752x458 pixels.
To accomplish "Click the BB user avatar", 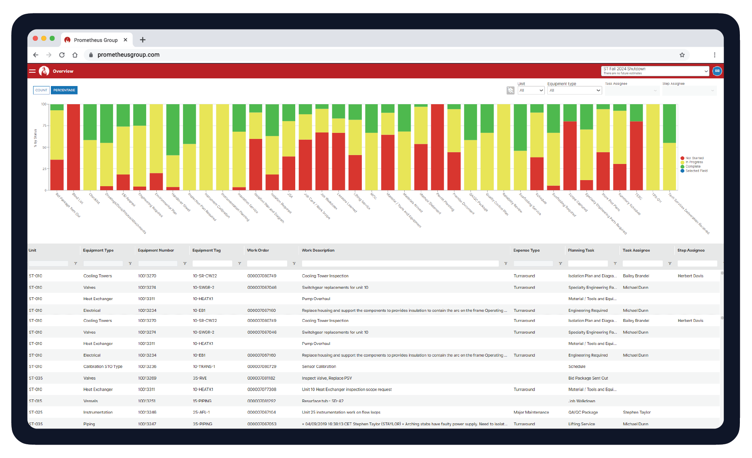I will coord(717,71).
